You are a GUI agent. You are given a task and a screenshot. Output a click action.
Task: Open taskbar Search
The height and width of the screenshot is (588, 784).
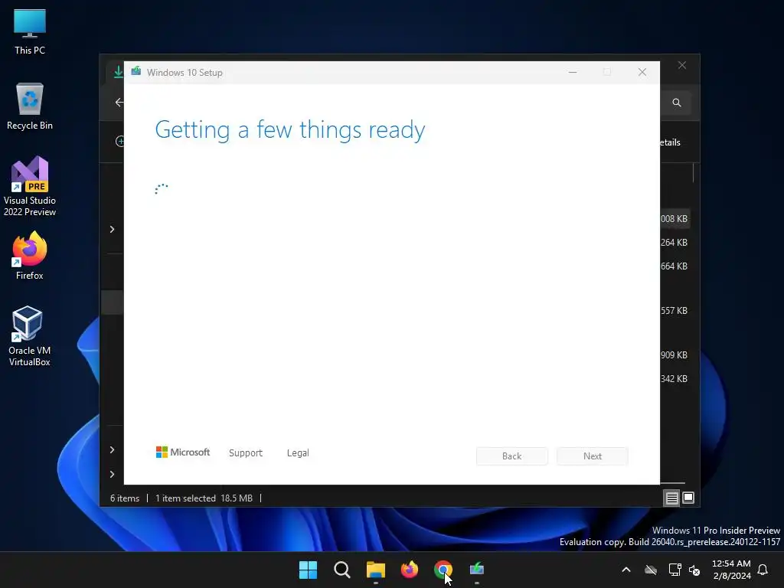click(342, 570)
